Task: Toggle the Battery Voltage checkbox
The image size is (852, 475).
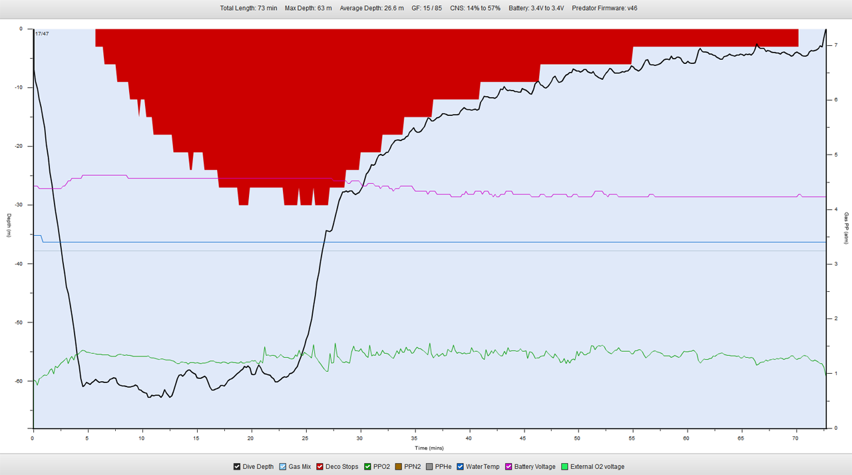Action: coord(509,467)
